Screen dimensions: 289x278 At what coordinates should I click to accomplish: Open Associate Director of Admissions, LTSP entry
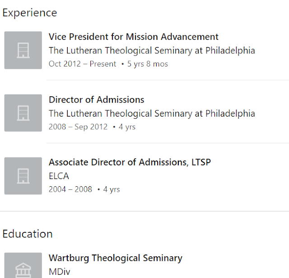130,162
